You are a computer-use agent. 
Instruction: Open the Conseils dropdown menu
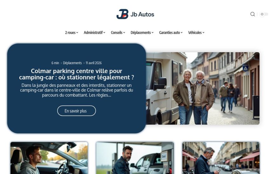(x=118, y=33)
